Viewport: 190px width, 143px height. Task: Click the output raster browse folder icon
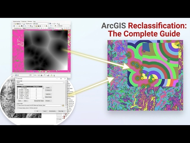point(63,105)
